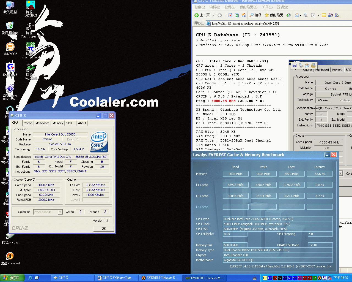Open the 3DMark06 desktop shortcut

[10, 49]
